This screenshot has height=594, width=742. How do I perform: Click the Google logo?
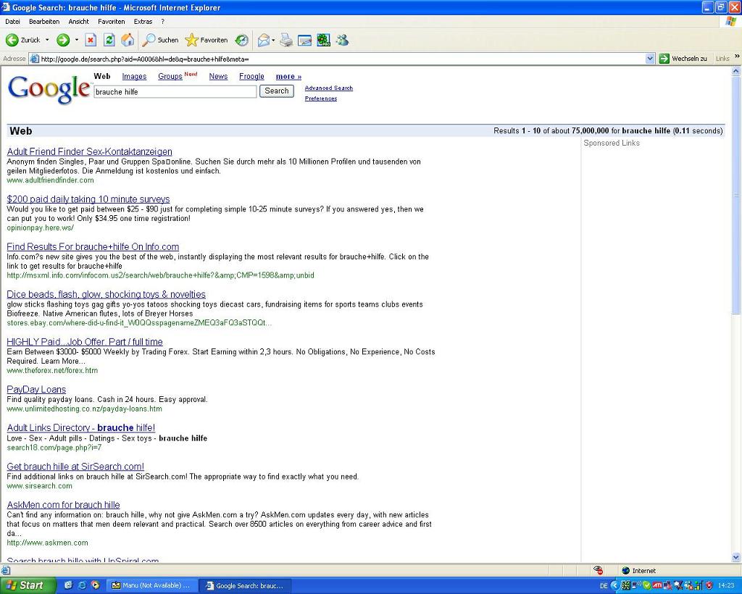49,89
